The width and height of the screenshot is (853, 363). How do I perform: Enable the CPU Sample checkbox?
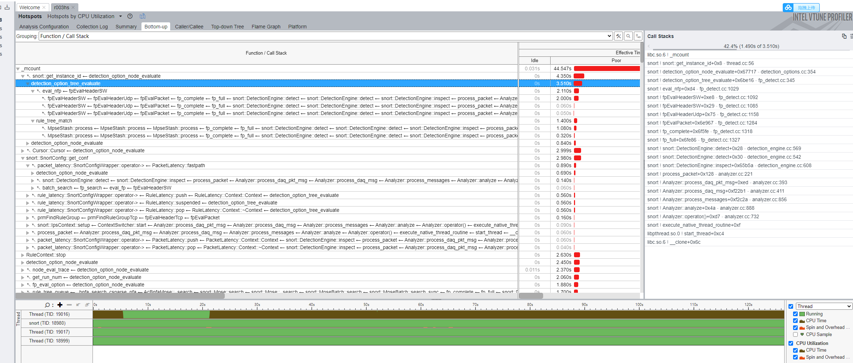tap(796, 334)
